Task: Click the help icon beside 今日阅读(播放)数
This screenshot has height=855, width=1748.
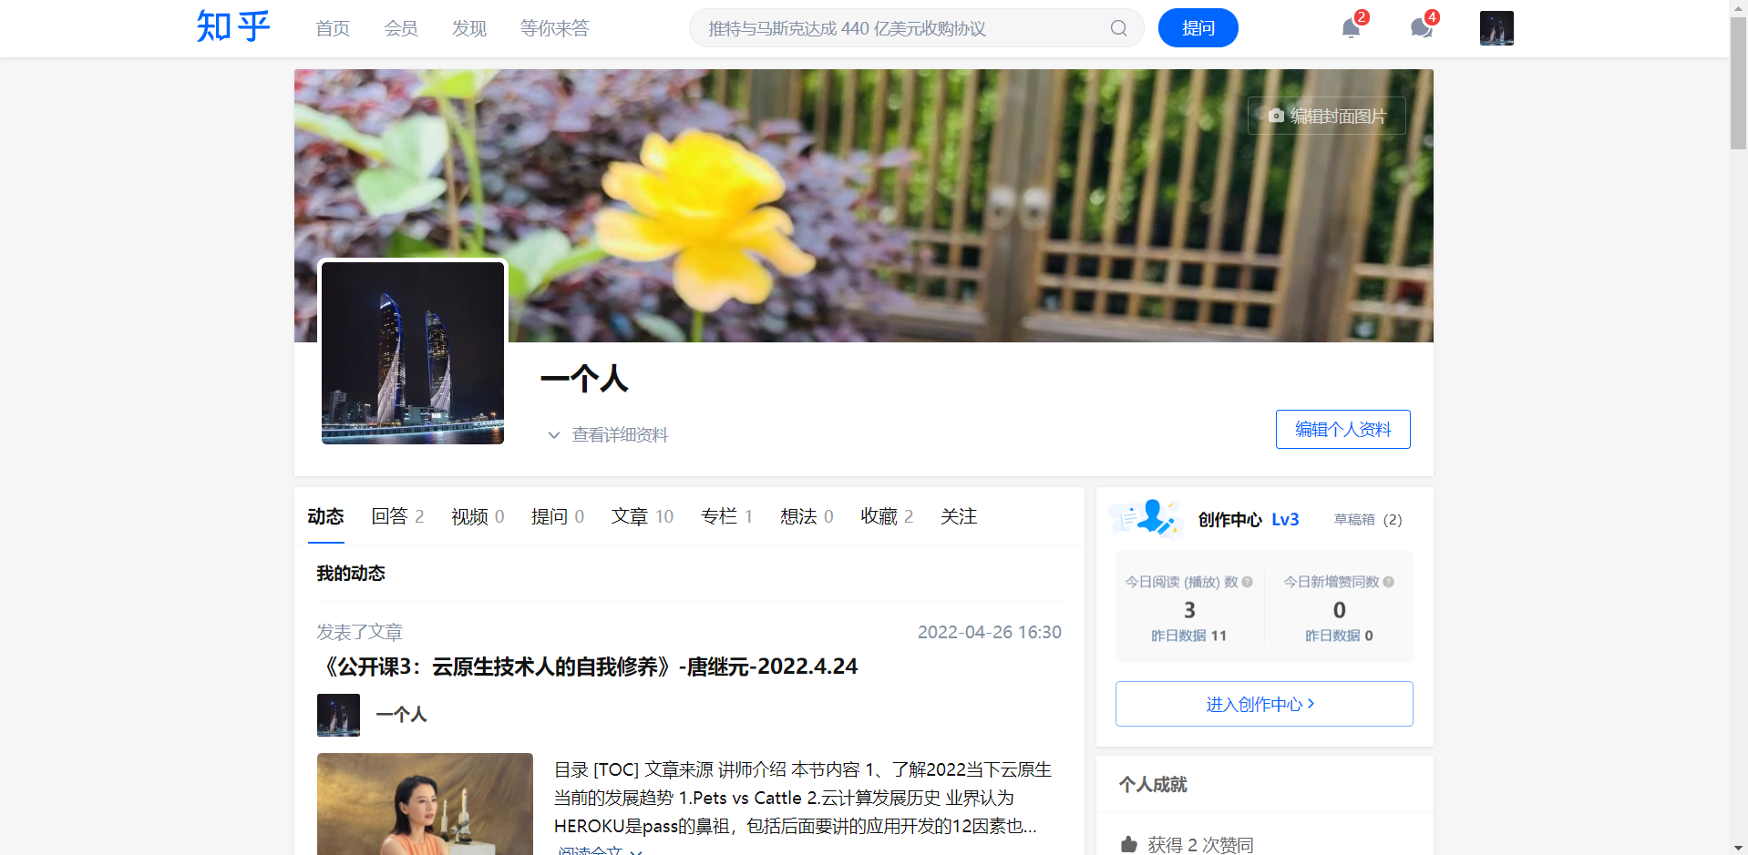Action: (1247, 582)
